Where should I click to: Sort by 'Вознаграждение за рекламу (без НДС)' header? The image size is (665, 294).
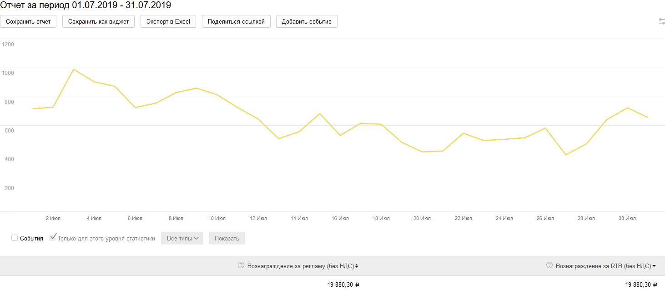[x=300, y=266]
